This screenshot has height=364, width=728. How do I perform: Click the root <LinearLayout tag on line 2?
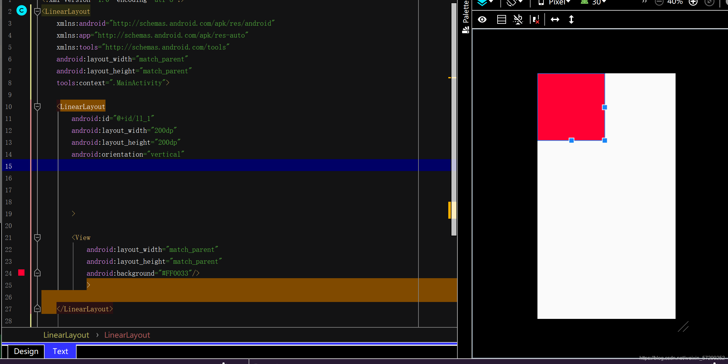pyautogui.click(x=66, y=12)
